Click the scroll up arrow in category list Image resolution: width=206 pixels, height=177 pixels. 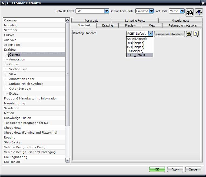67,20
